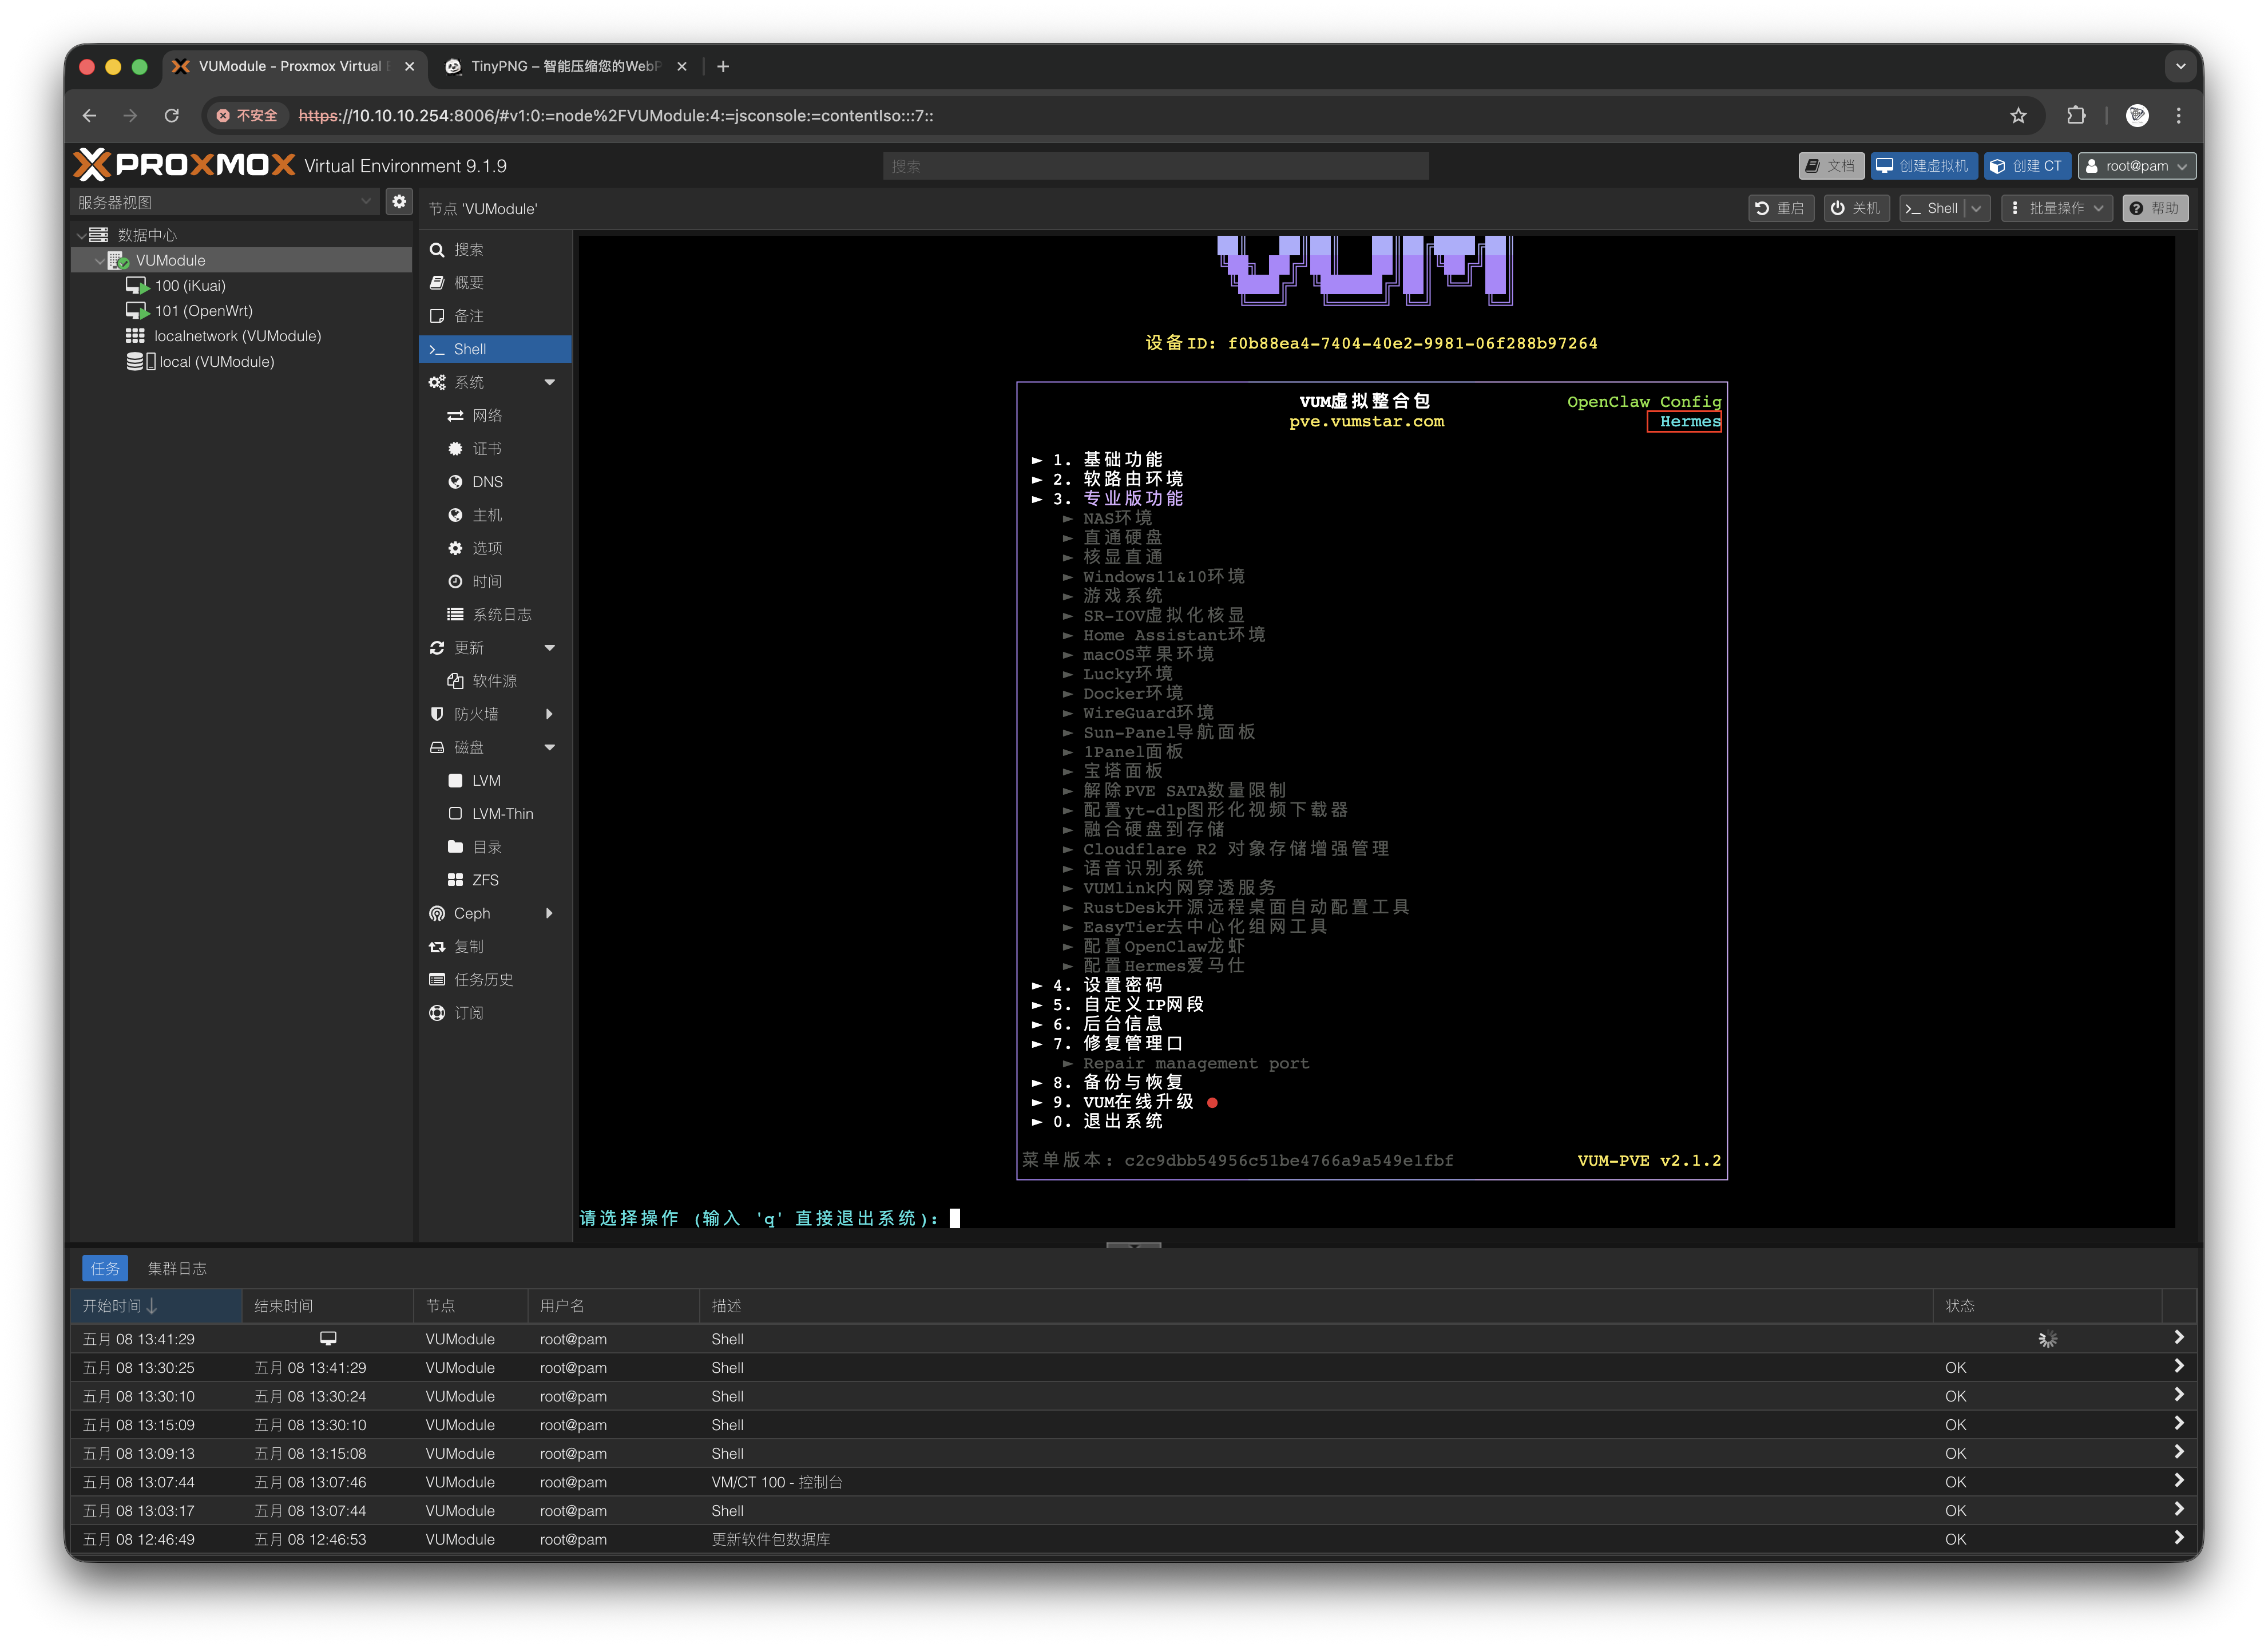Open the browser three-dot menu
Image resolution: width=2268 pixels, height=1647 pixels.
[x=2178, y=116]
